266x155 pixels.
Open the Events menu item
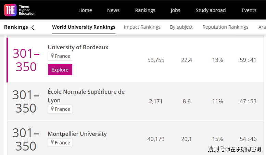249,10
